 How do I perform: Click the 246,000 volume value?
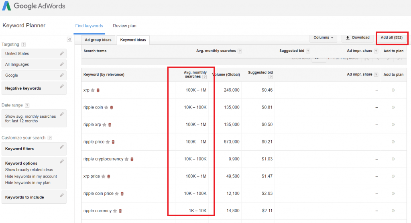click(x=232, y=90)
